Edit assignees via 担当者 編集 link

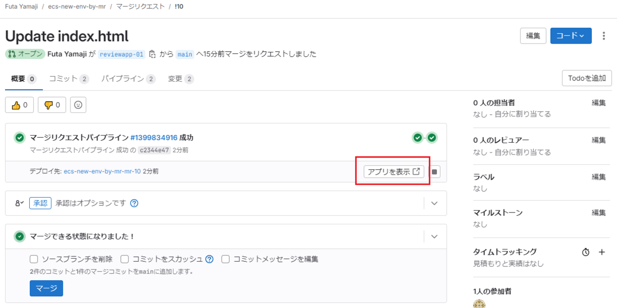coord(598,103)
